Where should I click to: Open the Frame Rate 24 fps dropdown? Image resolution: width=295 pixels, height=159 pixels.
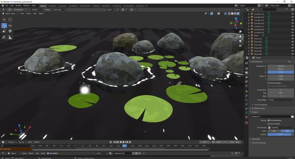click(281, 100)
